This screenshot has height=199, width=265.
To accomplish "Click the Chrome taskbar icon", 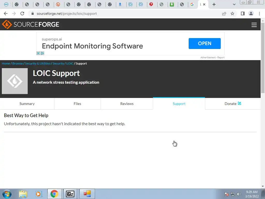I will pos(54,194).
